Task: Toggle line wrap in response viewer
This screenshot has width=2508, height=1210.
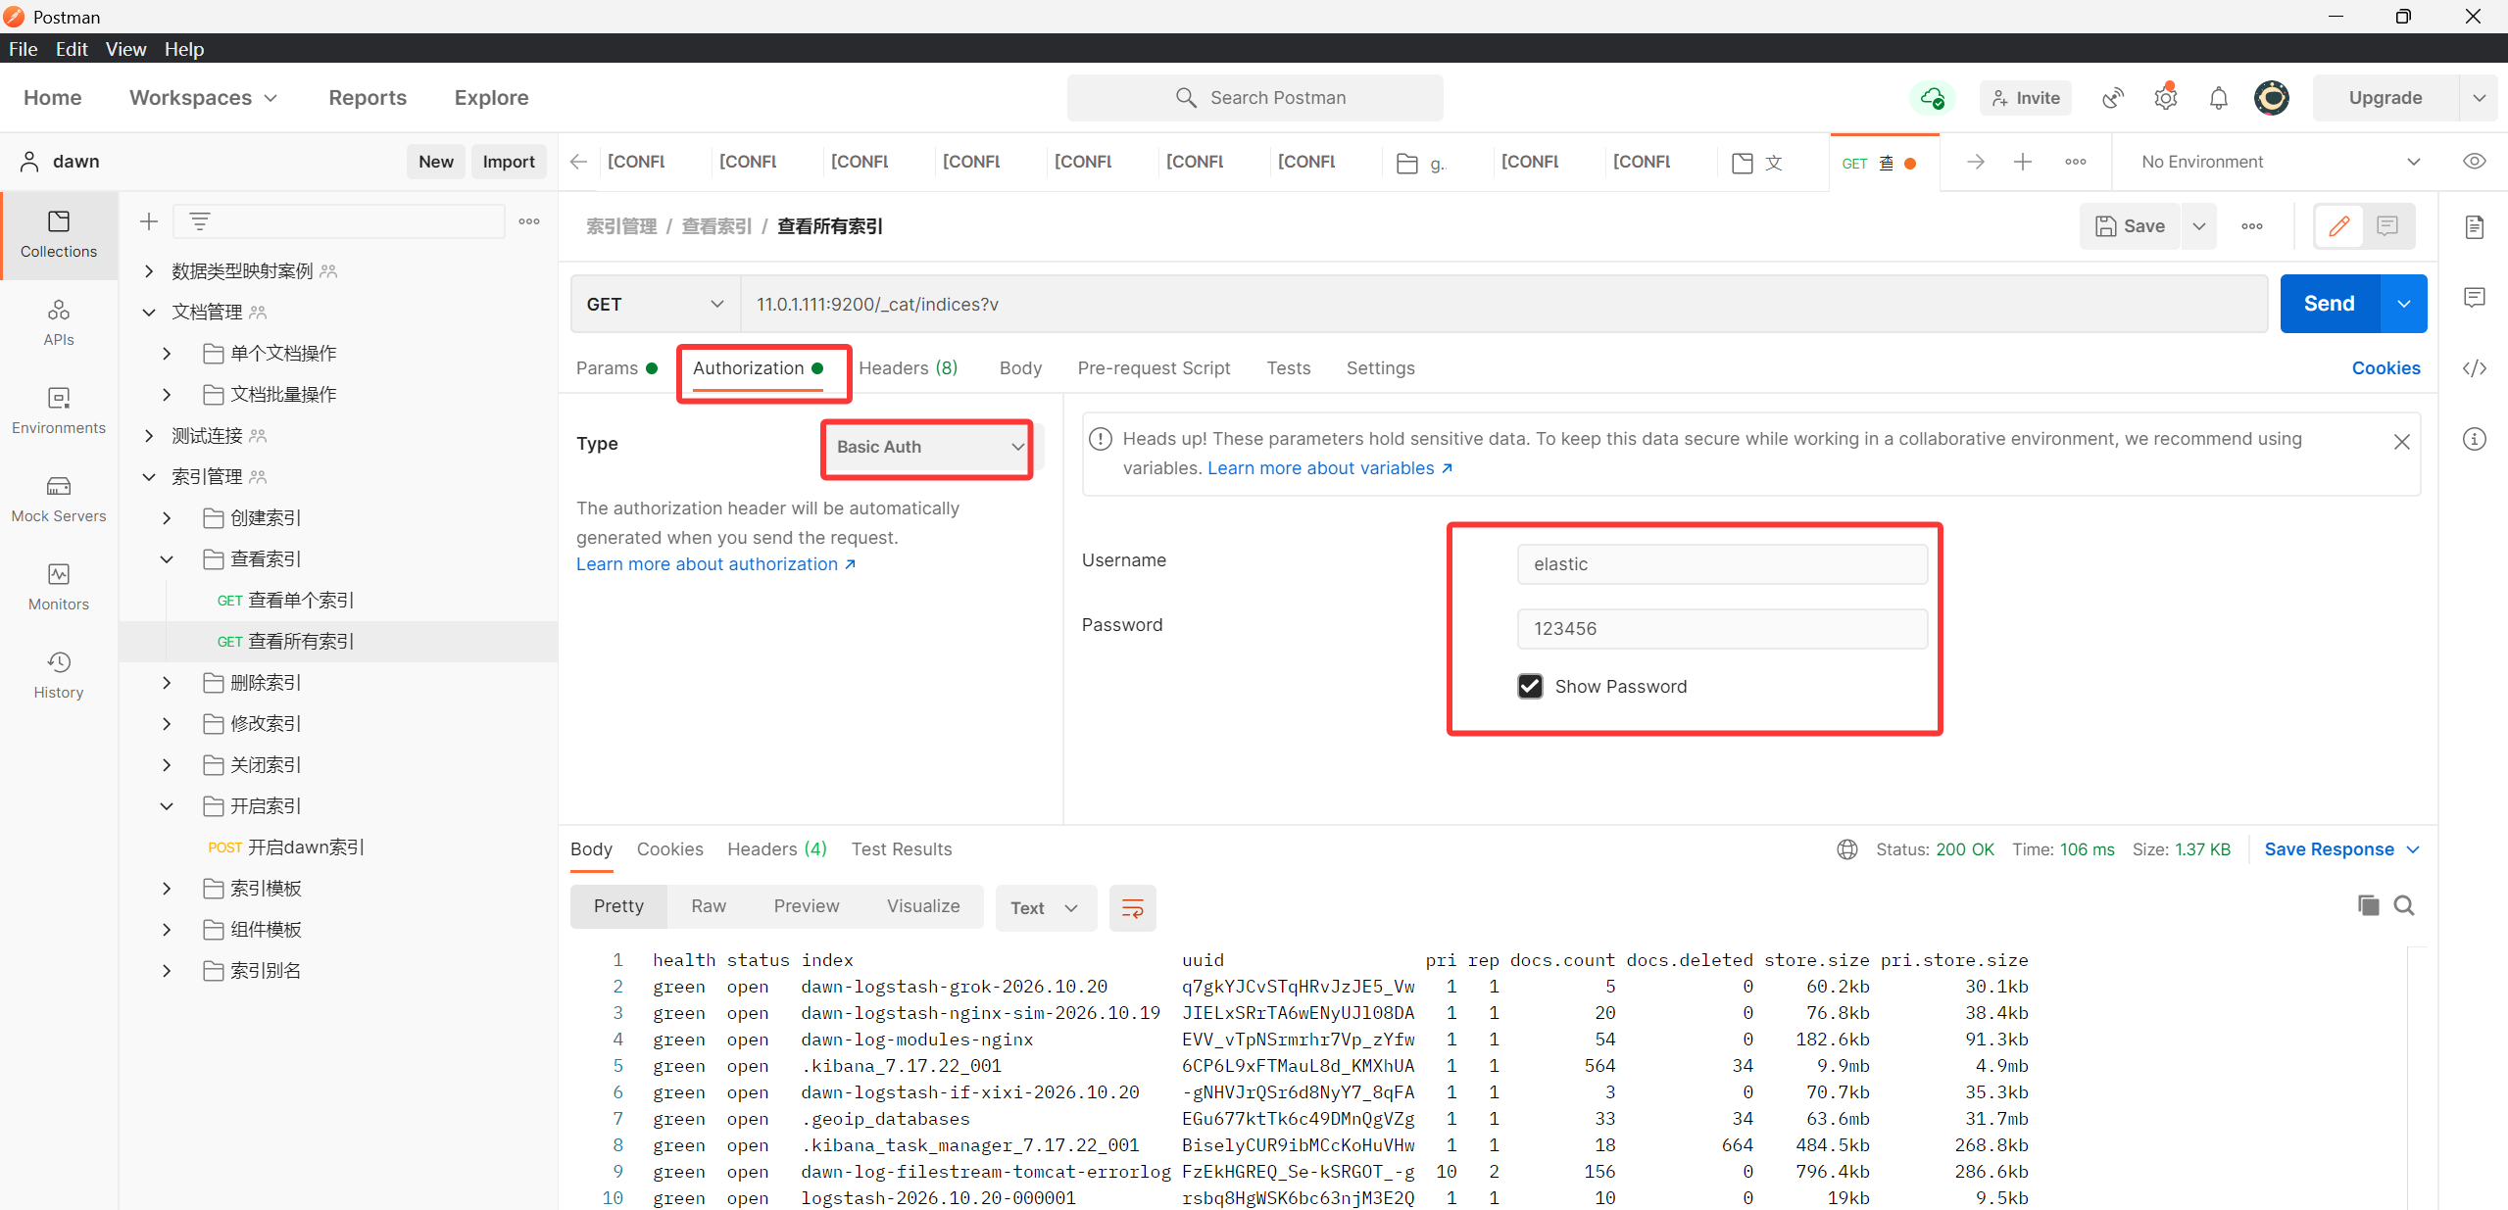Action: pos(1132,908)
